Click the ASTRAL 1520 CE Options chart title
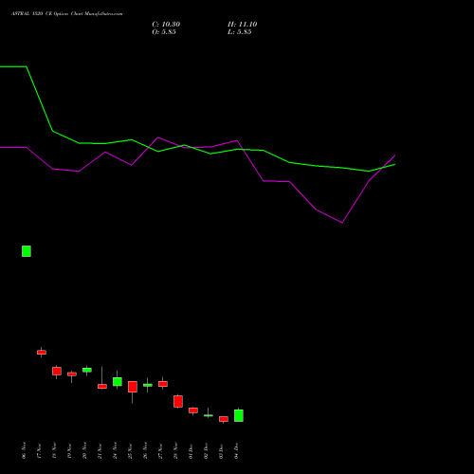 pos(66,13)
